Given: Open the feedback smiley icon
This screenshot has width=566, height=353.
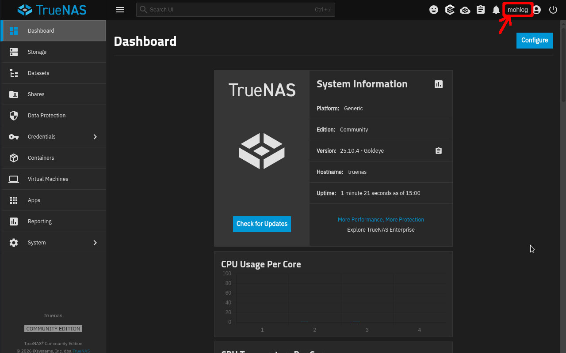Looking at the screenshot, I should [x=434, y=10].
